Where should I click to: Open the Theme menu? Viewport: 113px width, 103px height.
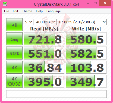coord(27,11)
